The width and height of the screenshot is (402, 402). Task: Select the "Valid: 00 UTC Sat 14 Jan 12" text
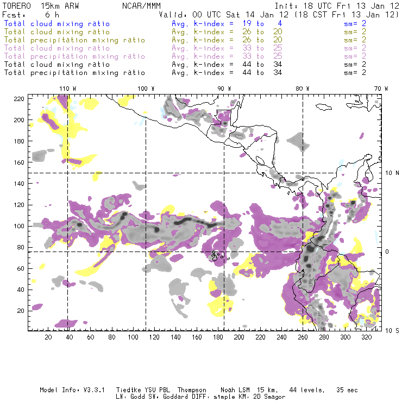[x=224, y=15]
